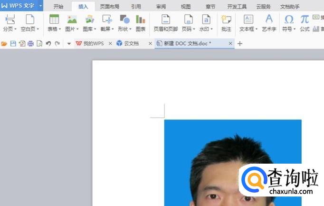Click the 分页 page break icon
This screenshot has width=324, height=206.
(9, 20)
